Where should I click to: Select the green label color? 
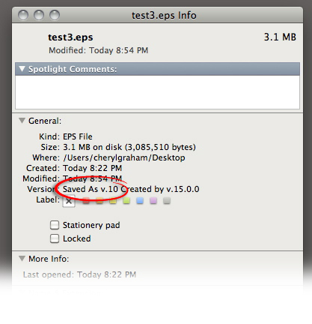pos(126,200)
